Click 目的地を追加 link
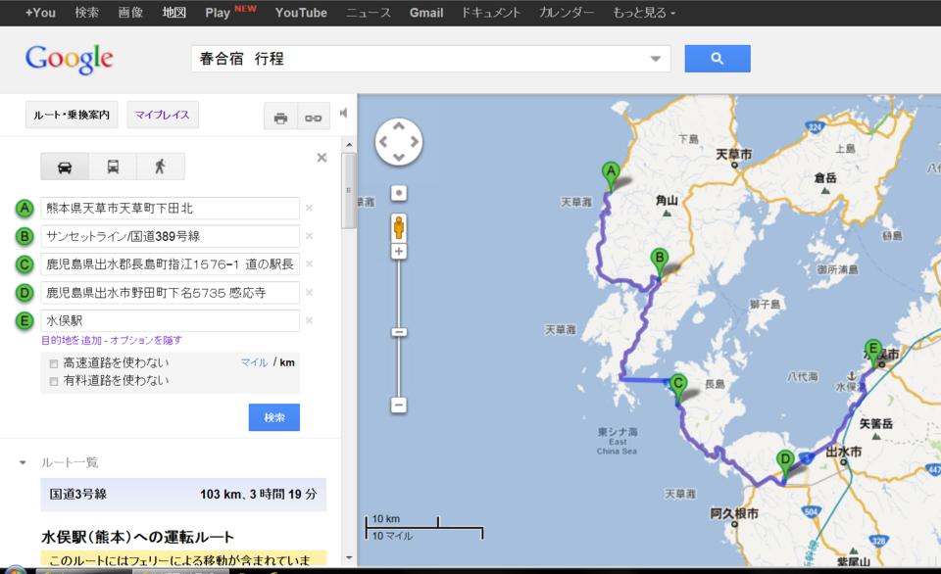Image resolution: width=941 pixels, height=574 pixels. click(x=72, y=340)
